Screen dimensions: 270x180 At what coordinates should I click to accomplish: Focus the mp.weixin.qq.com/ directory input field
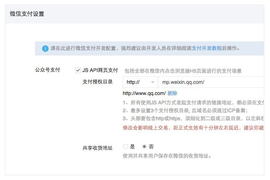tap(212, 82)
